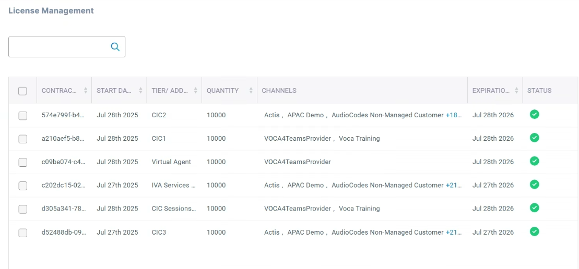579x269 pixels.
Task: Show +21 more channels for IVA Services
Action: (x=454, y=185)
